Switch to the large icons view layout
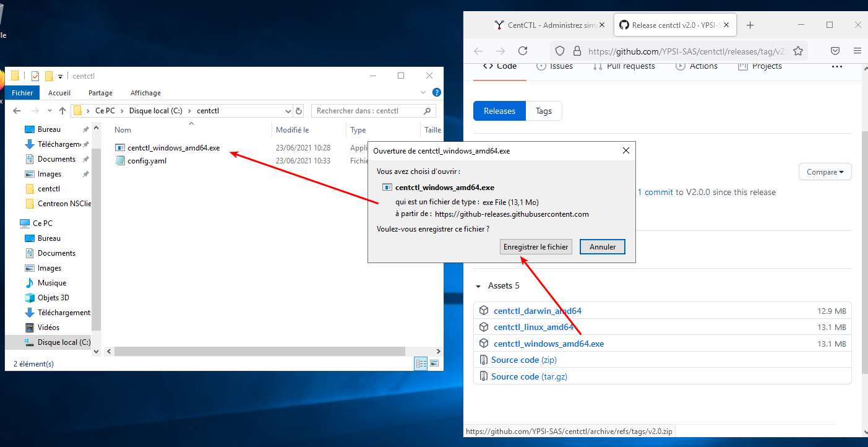 [x=434, y=363]
